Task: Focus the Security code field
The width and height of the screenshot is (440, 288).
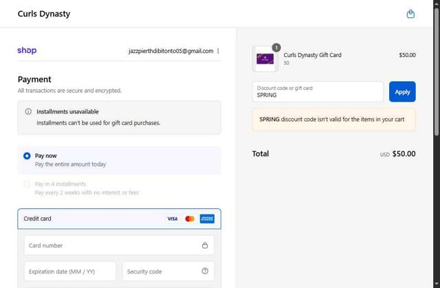Action: coord(168,272)
